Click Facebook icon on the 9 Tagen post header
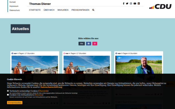Viewport: 175px width, 109px height. point(116,53)
